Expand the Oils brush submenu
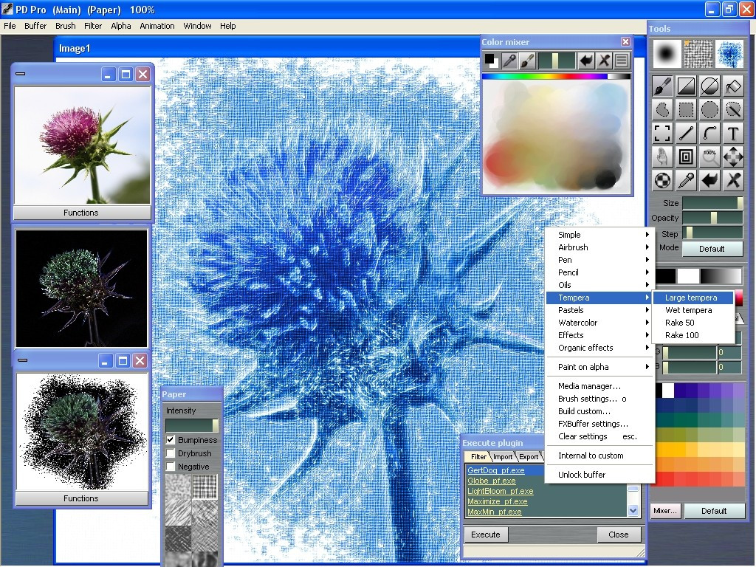The height and width of the screenshot is (567, 756). click(x=599, y=285)
